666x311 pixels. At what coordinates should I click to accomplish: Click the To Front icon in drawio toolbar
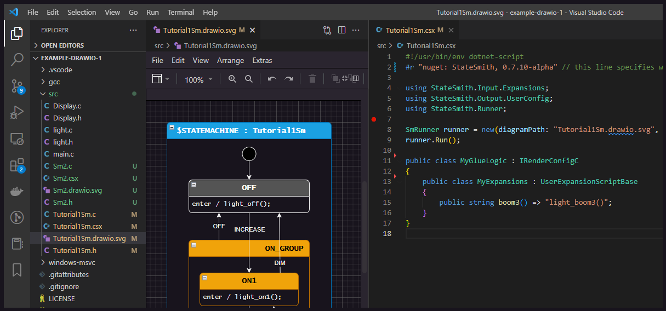pyautogui.click(x=335, y=79)
